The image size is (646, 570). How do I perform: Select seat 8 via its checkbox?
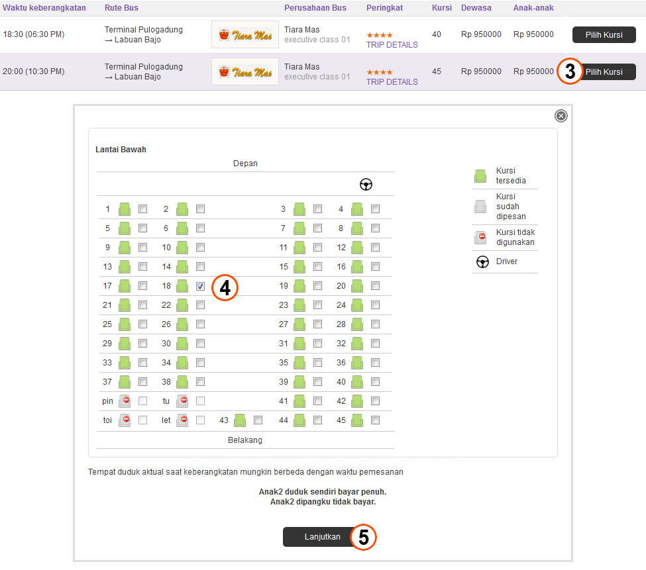tap(375, 228)
